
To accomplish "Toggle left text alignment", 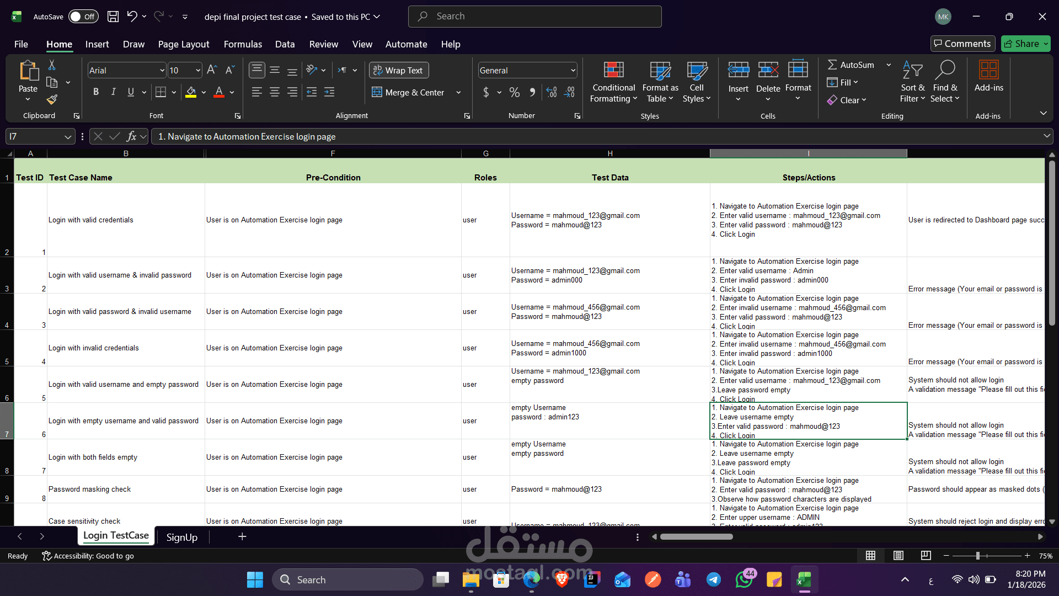I will (x=257, y=92).
